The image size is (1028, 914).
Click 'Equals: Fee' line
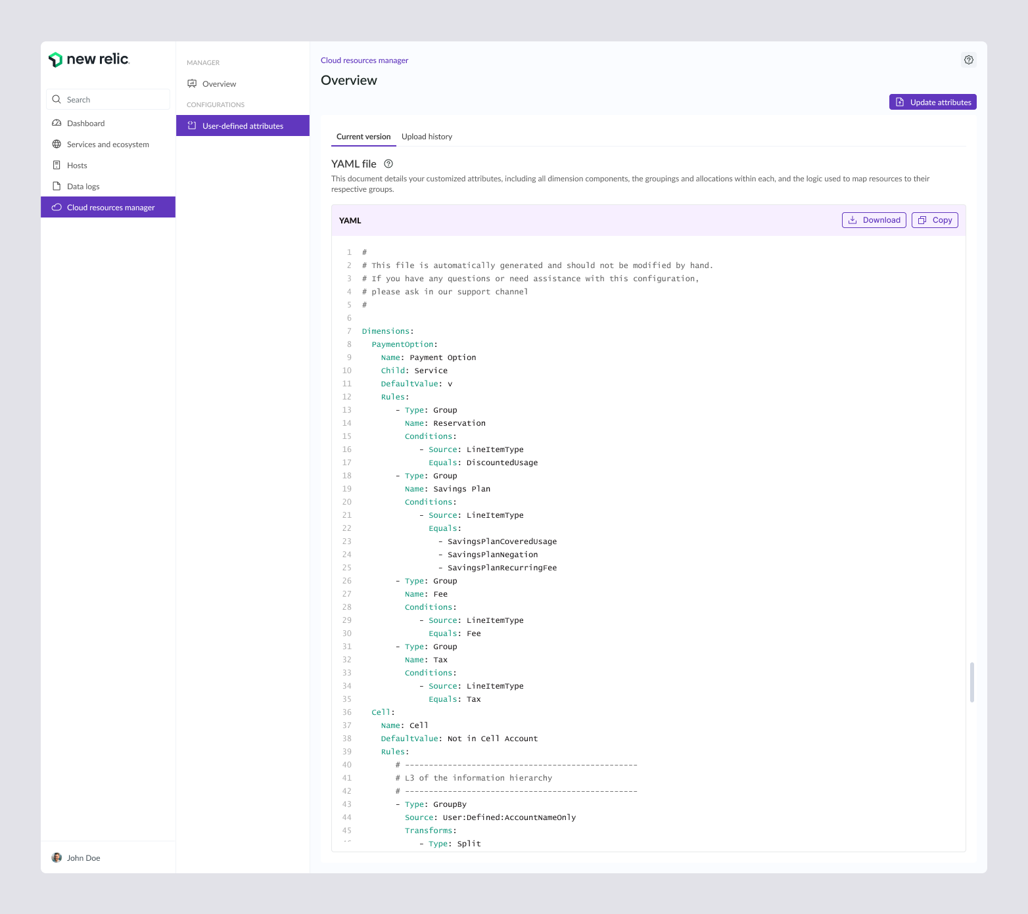point(455,633)
